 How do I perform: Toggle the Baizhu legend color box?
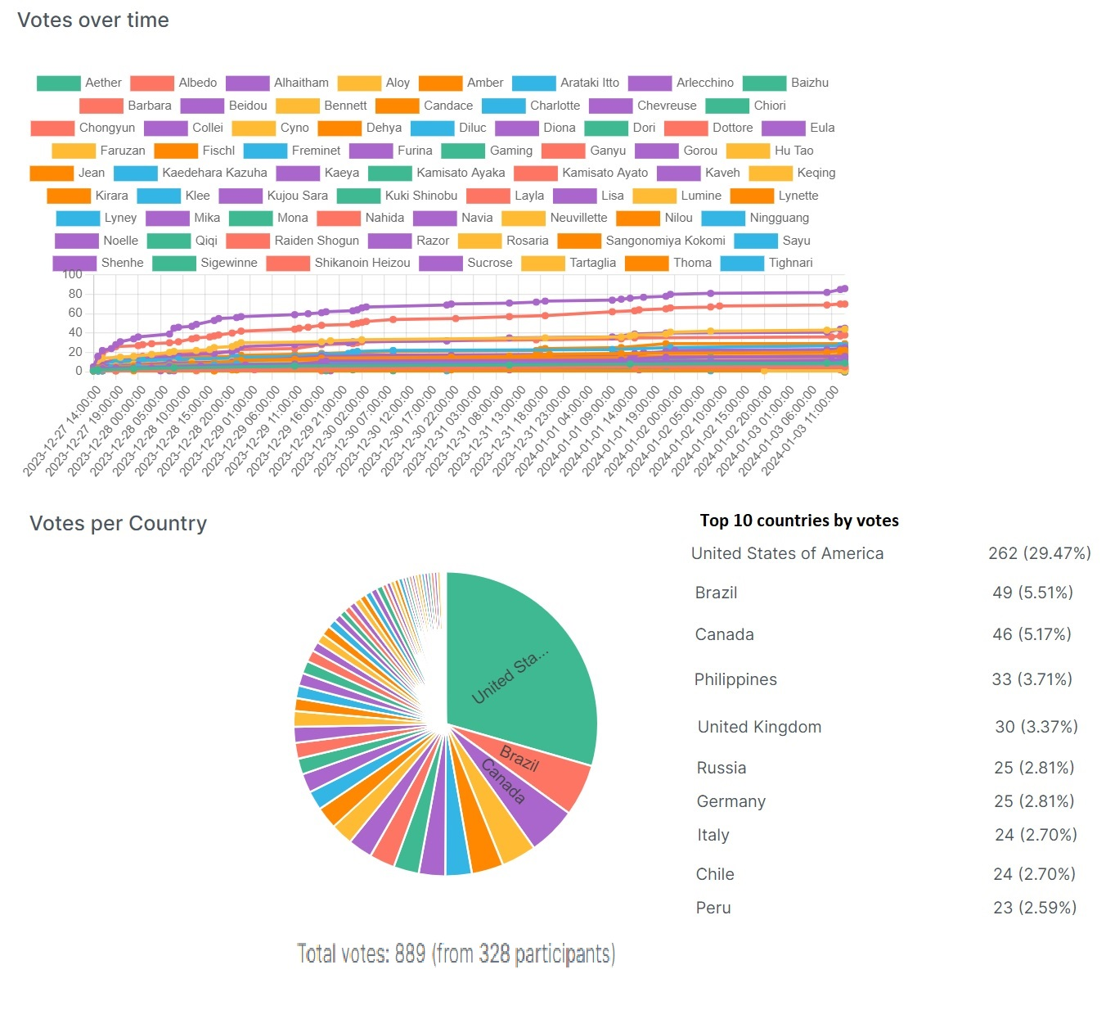tap(764, 83)
